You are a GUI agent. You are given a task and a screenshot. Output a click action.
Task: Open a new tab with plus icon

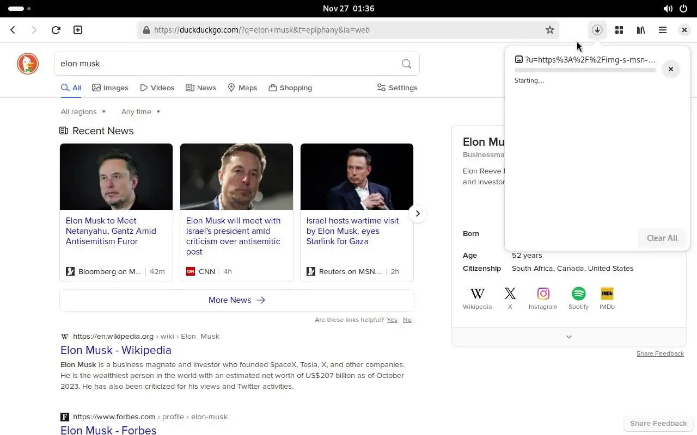78,30
